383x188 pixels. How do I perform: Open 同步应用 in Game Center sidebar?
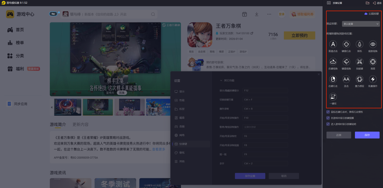pyautogui.click(x=18, y=104)
